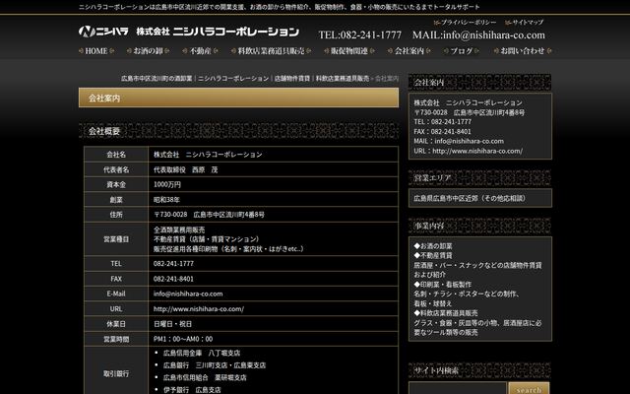Open the table URL http://www.nishihara-co.com/
The width and height of the screenshot is (630, 394).
pyautogui.click(x=199, y=308)
